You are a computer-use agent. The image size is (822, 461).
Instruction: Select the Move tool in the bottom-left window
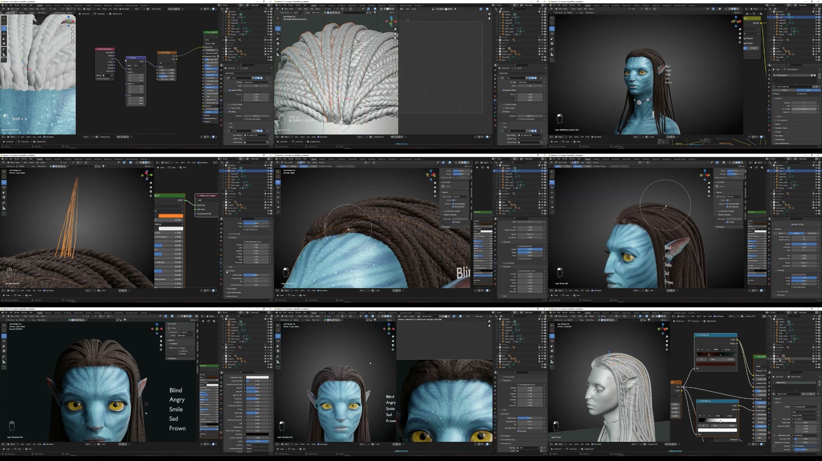point(4,336)
